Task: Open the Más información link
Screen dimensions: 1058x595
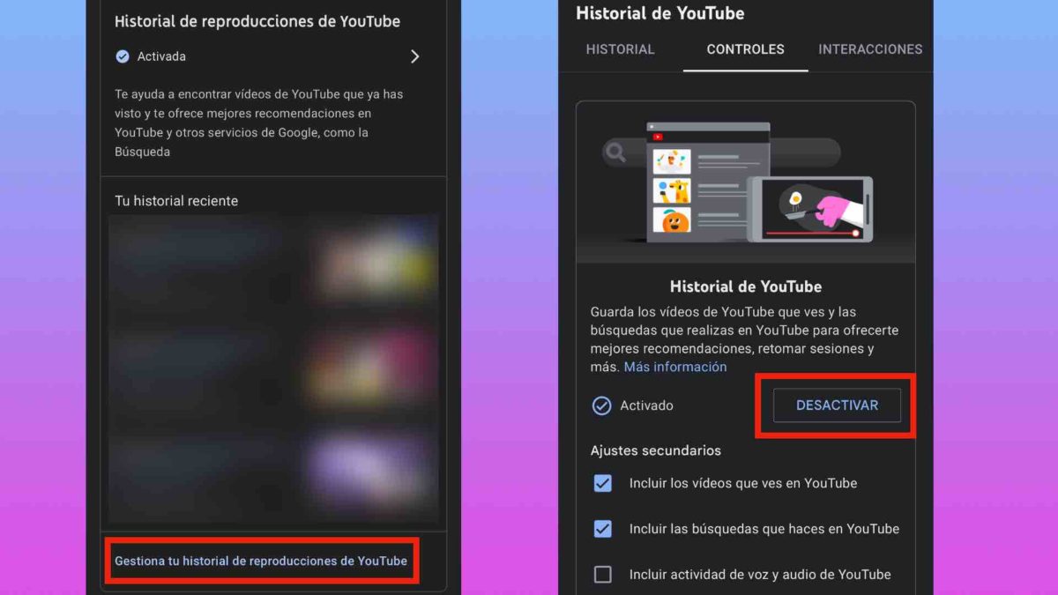Action: [x=675, y=367]
